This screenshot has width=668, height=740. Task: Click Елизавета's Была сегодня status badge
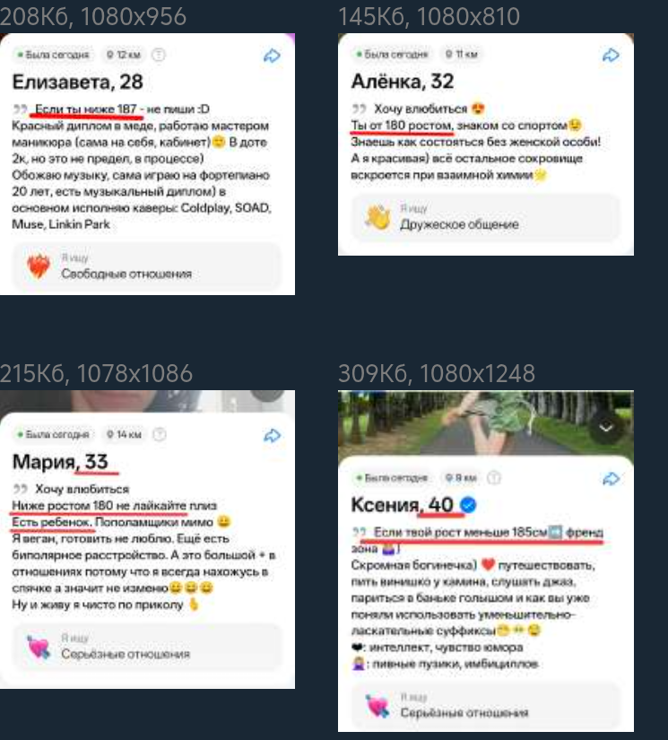(53, 55)
